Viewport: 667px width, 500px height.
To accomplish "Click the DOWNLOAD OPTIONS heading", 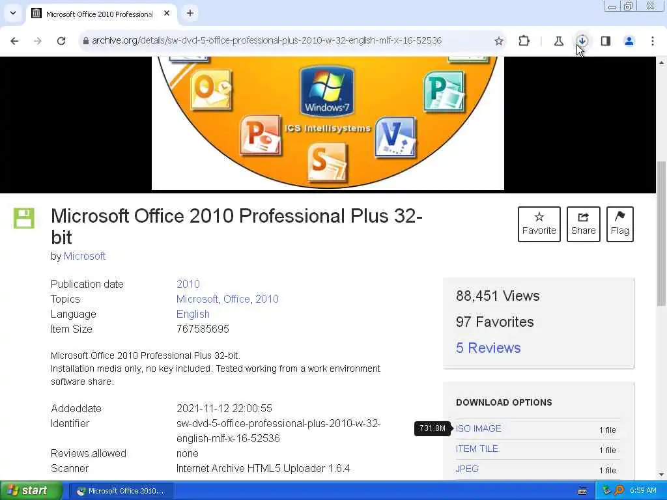I will (x=504, y=402).
